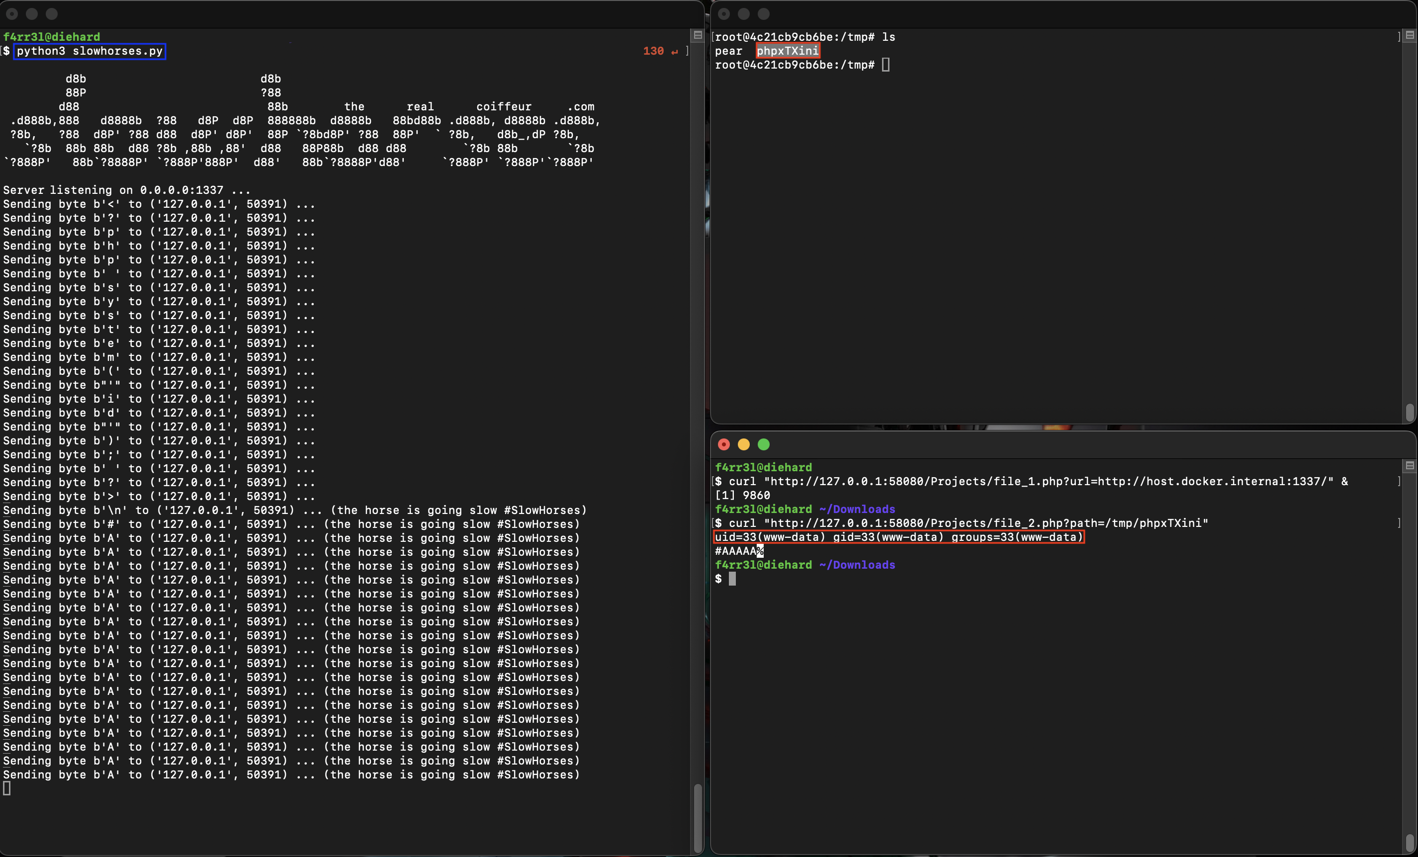Click the red 130 exit code indicator
This screenshot has width=1418, height=857.
pyautogui.click(x=653, y=51)
